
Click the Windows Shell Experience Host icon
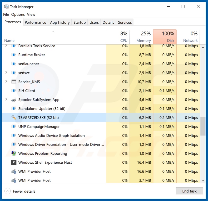pyautogui.click(x=14, y=162)
